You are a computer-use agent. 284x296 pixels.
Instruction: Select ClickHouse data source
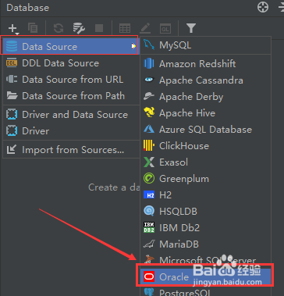206,146
